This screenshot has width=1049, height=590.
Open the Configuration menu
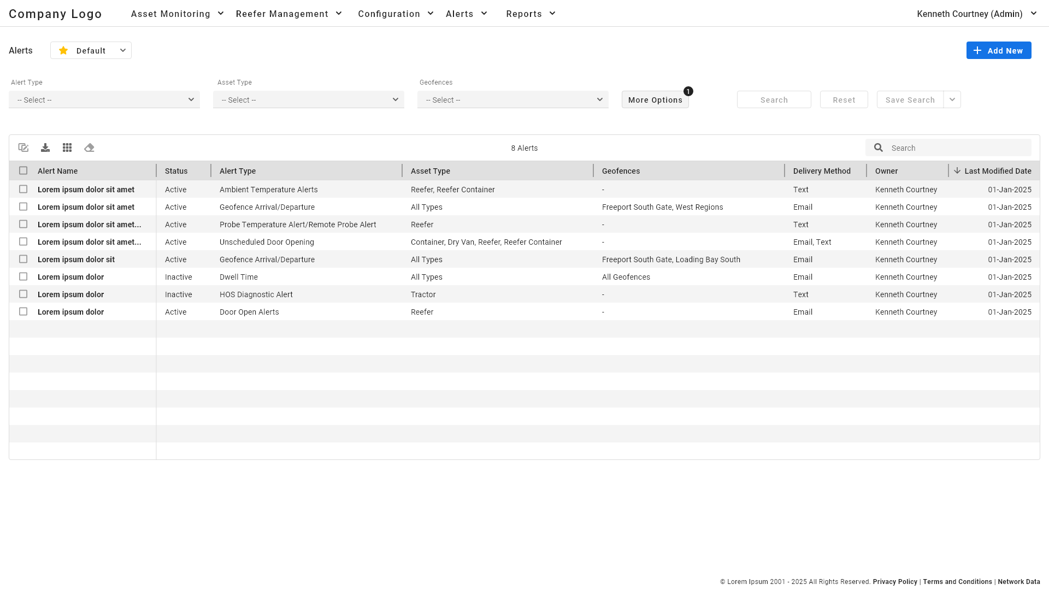[396, 14]
